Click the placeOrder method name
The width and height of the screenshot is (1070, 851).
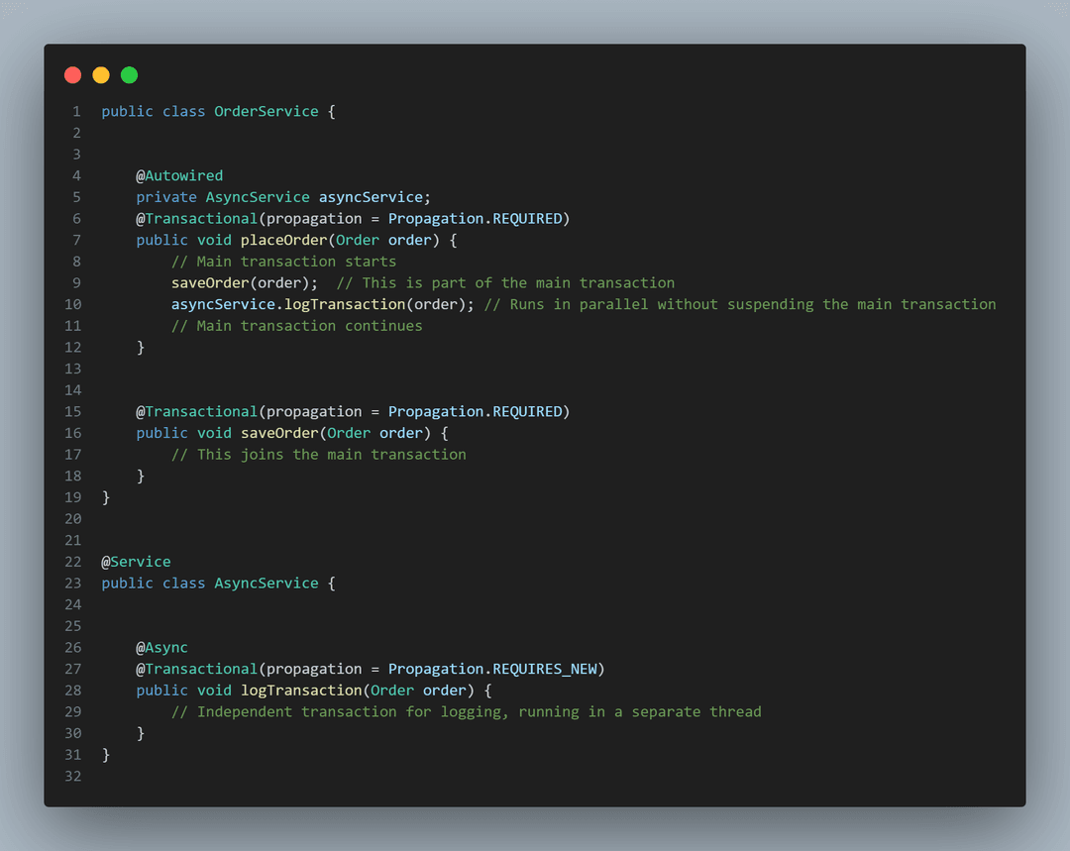(282, 240)
